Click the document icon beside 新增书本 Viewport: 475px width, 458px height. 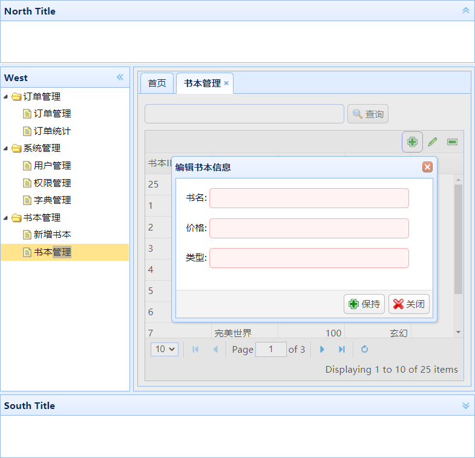27,235
